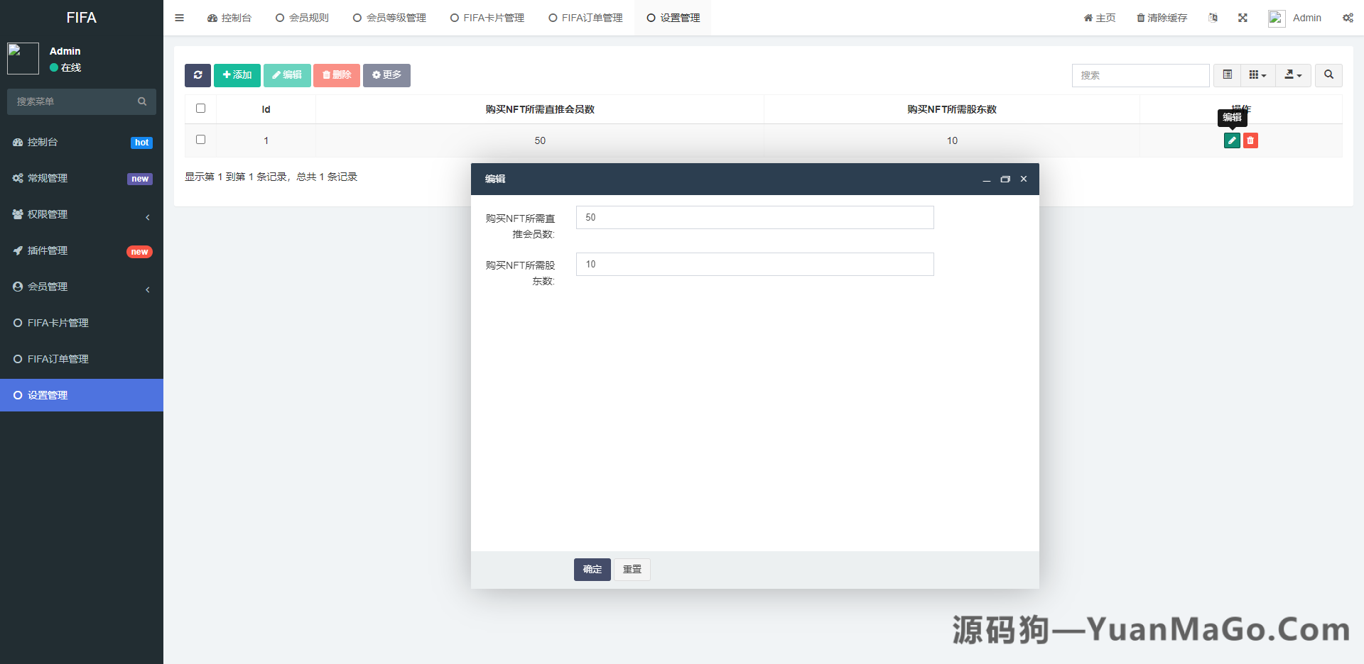Click the red delete trash icon in the row

tap(1250, 140)
